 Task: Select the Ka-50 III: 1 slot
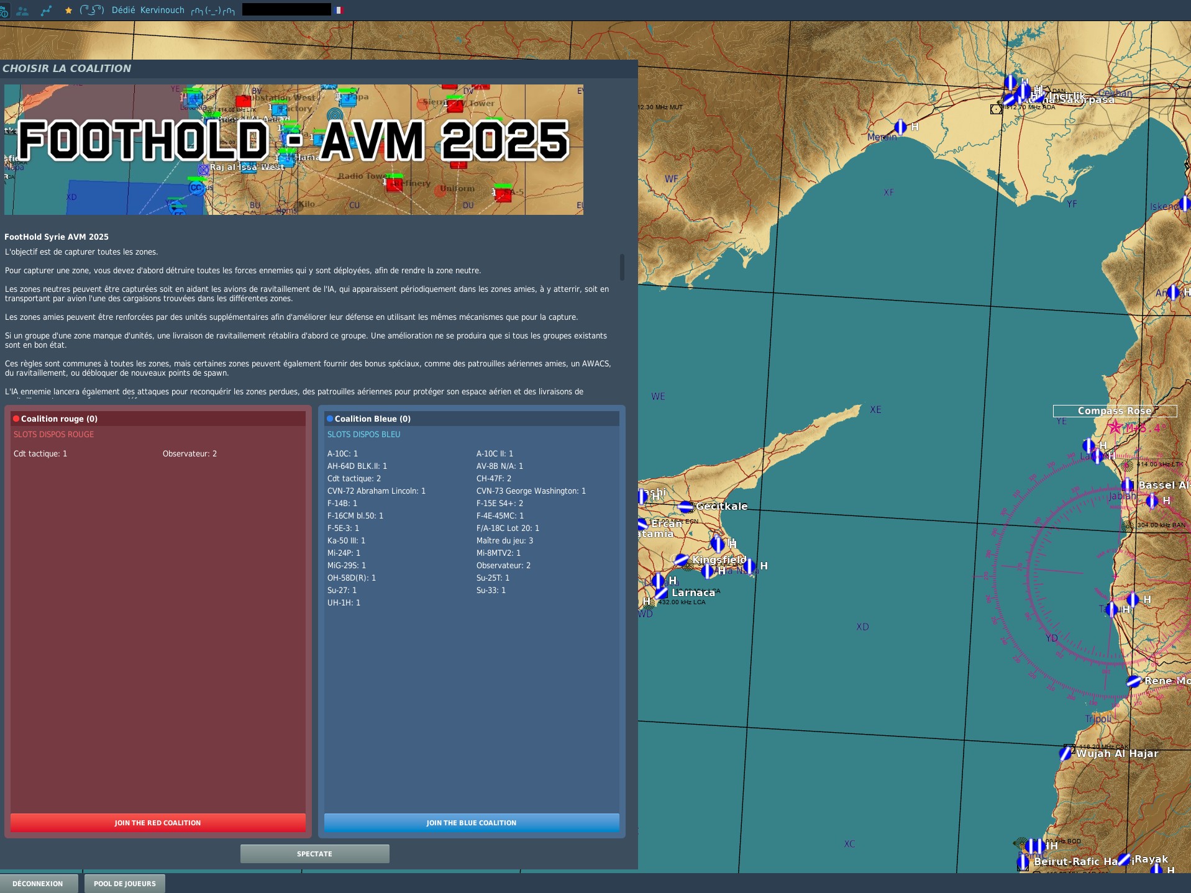pos(347,541)
